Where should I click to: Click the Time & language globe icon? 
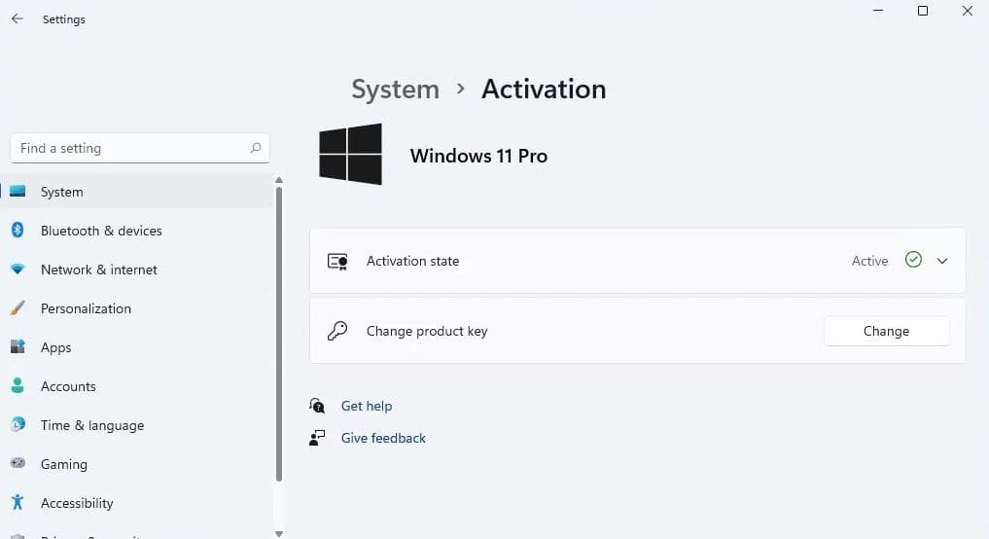(18, 425)
